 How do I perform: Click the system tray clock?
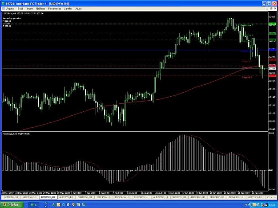(x=272, y=205)
